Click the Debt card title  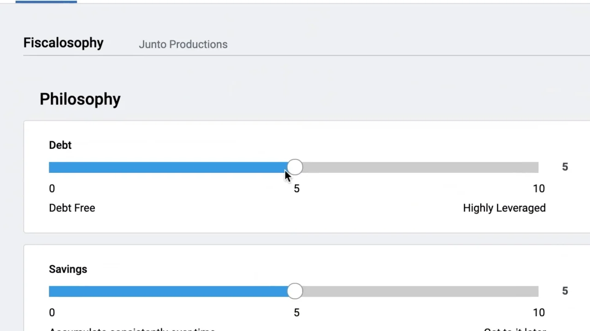pyautogui.click(x=60, y=145)
